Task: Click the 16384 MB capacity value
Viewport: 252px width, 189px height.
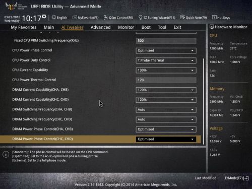Action: tap(216, 115)
